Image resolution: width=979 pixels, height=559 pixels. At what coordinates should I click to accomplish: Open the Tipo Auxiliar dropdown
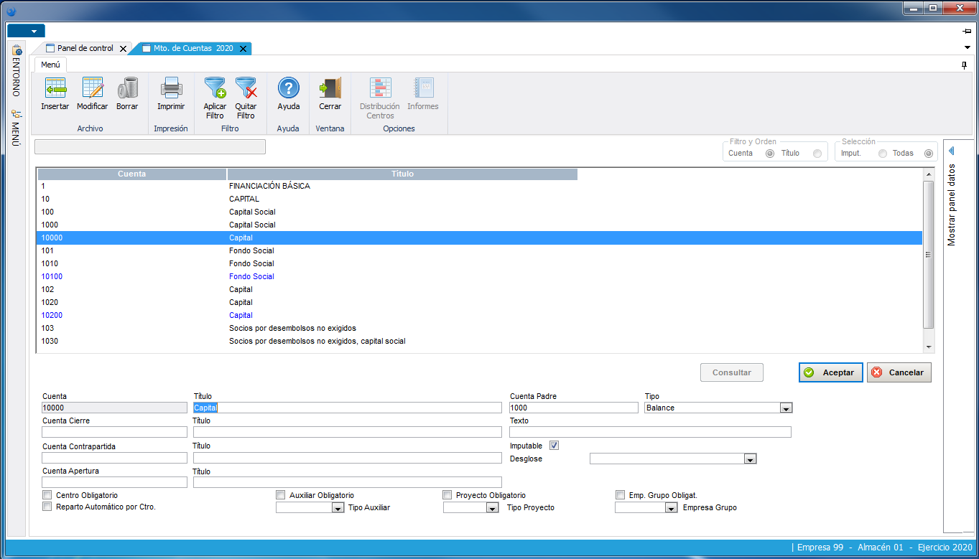tap(338, 508)
